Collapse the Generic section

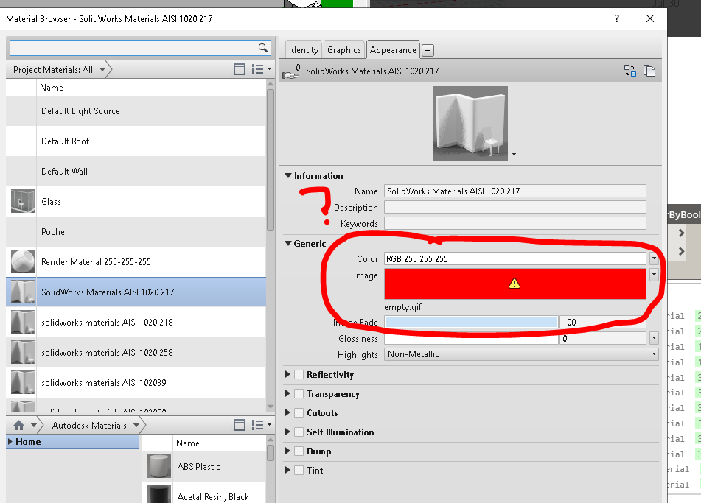[x=288, y=244]
